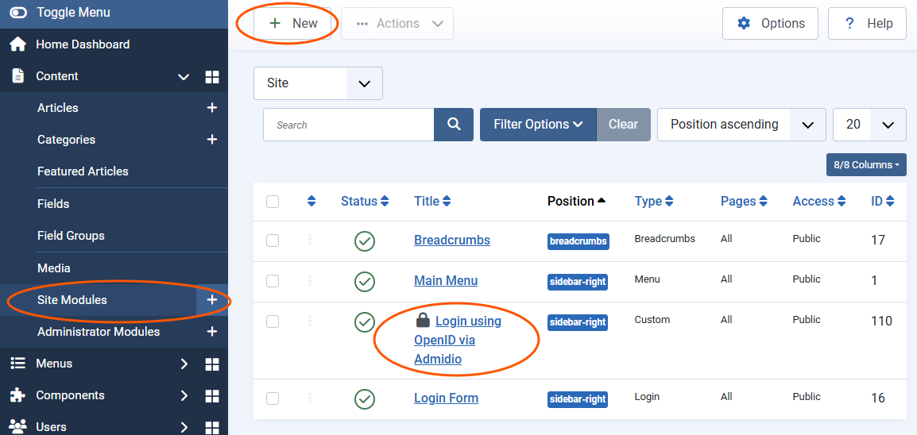The height and width of the screenshot is (435, 917).
Task: Click into the Search input field
Action: [x=348, y=125]
